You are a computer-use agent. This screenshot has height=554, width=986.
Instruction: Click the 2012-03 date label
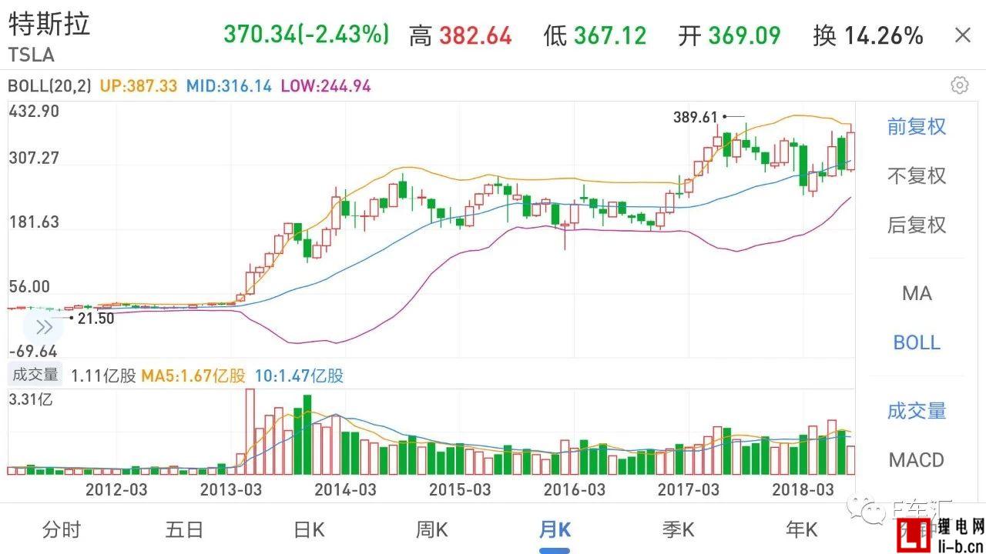pos(116,489)
